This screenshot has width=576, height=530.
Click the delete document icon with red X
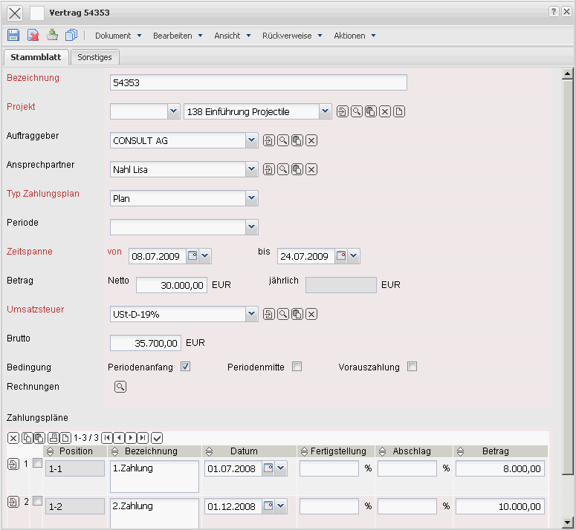coord(33,35)
